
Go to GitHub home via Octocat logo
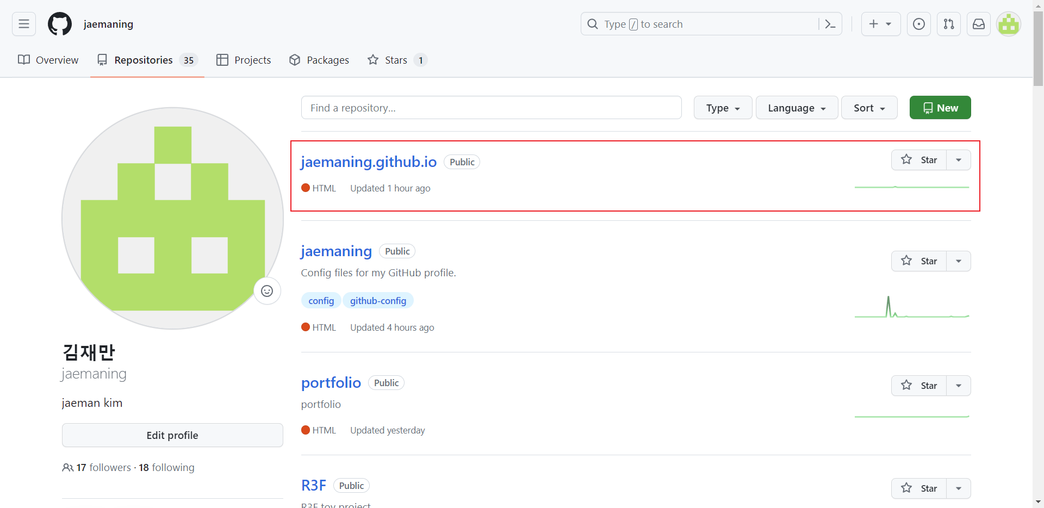click(60, 24)
